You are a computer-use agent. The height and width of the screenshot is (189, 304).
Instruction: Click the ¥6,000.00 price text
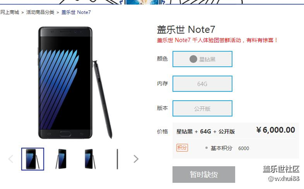[275, 130]
